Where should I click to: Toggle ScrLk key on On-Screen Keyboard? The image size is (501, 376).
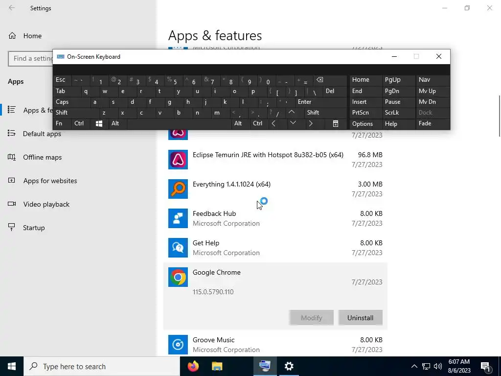click(398, 113)
